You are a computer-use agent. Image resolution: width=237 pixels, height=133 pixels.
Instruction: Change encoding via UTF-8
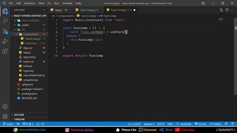161,124
